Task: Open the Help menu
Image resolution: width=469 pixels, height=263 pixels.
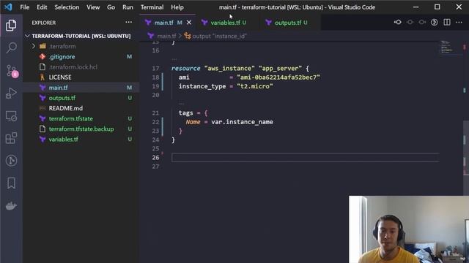Action: point(177,7)
